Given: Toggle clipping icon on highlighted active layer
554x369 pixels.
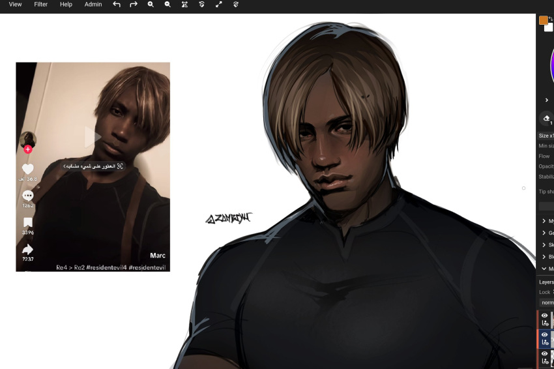Looking at the screenshot, I should (545, 342).
